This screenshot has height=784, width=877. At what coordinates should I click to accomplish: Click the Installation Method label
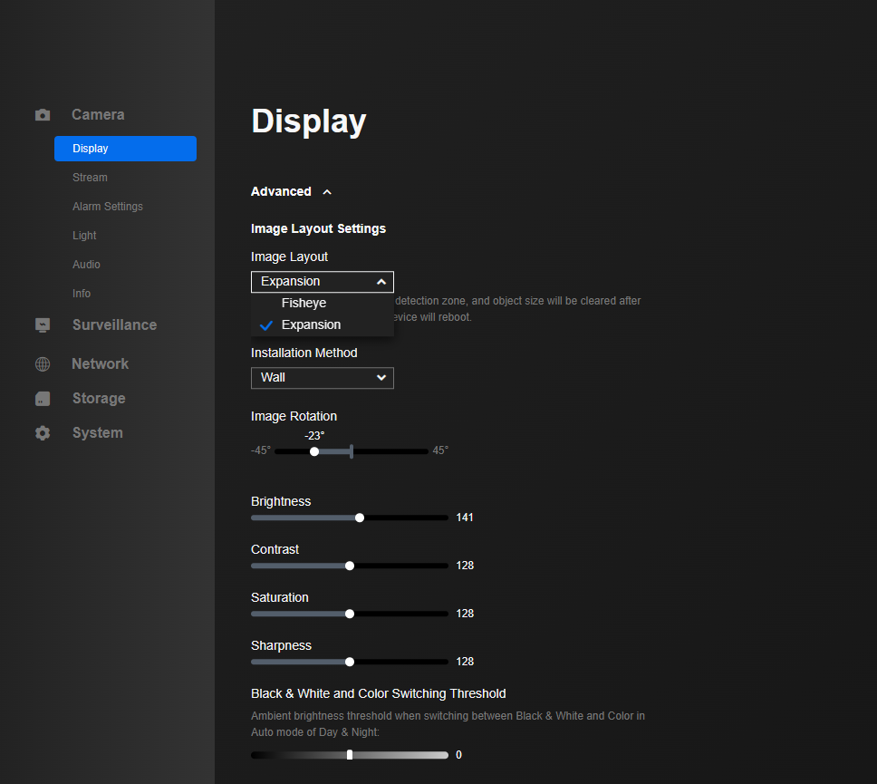tap(304, 353)
